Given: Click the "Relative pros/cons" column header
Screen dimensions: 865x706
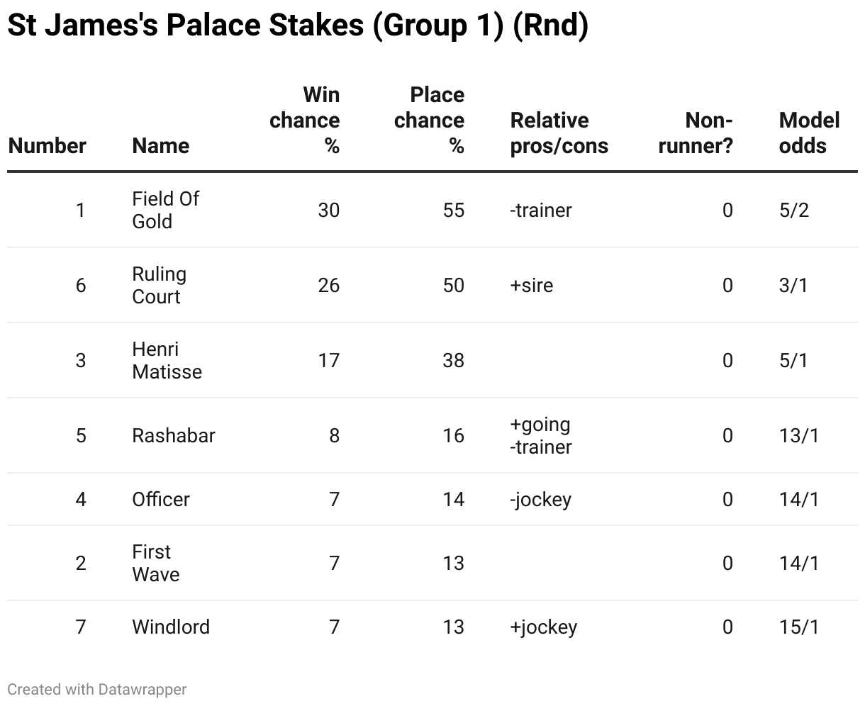Looking at the screenshot, I should 559,133.
